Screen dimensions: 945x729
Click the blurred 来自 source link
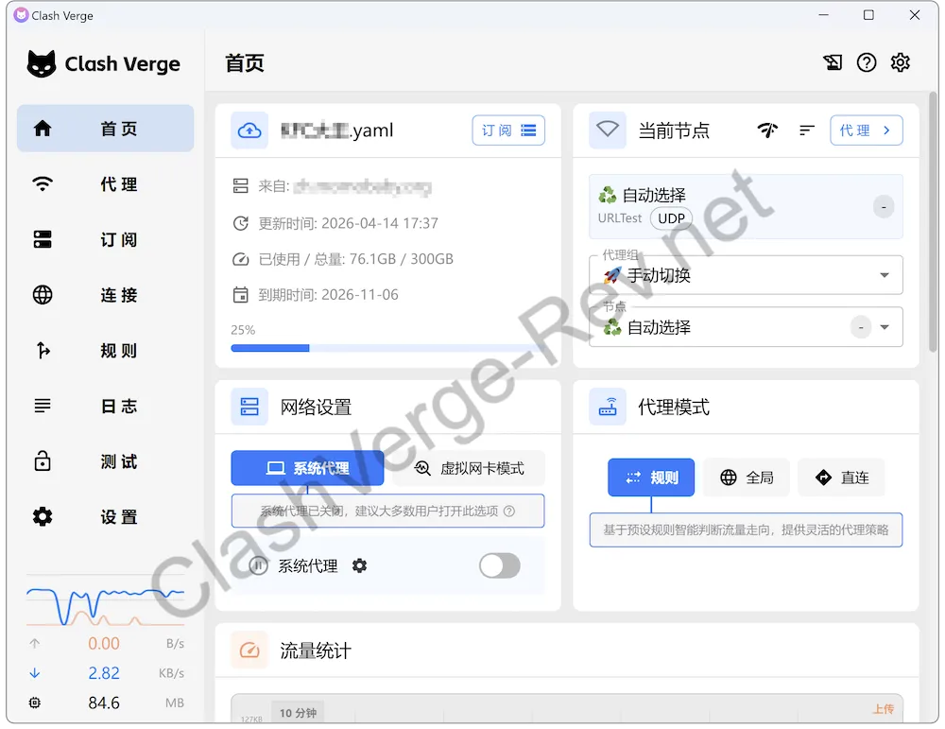(362, 187)
